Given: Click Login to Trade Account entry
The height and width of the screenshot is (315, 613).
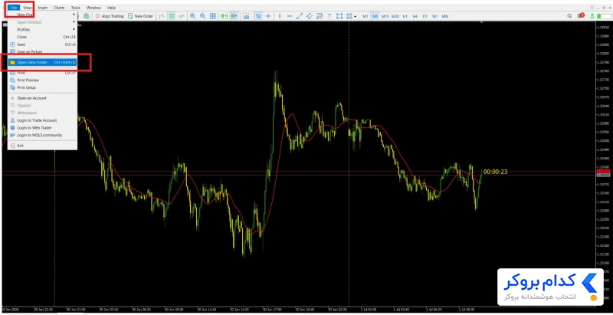Looking at the screenshot, I should pos(37,120).
